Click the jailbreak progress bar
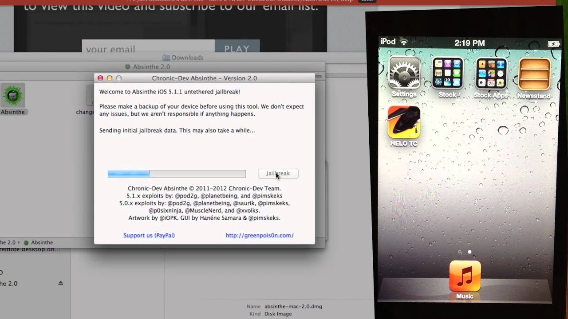568x319 pixels. [x=177, y=174]
